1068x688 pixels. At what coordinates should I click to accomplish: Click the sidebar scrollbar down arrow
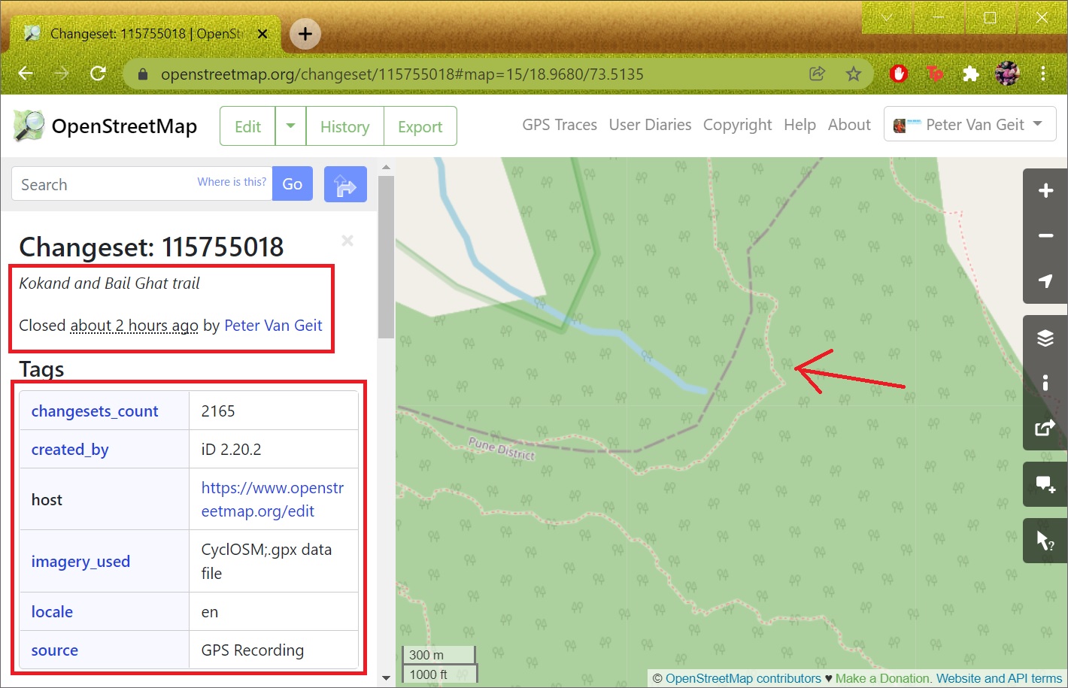click(x=386, y=678)
